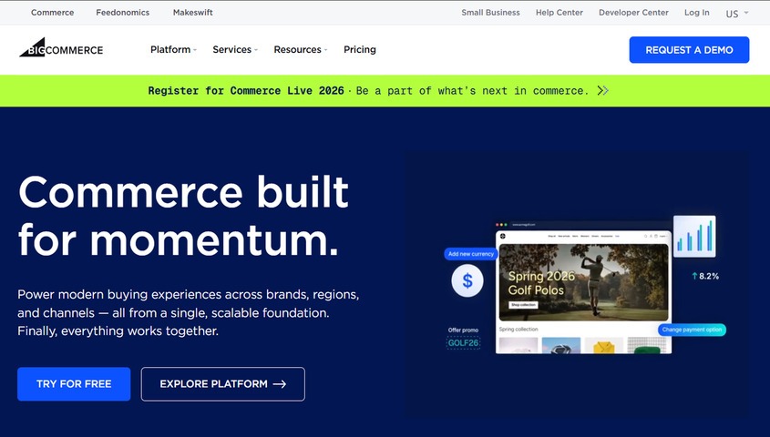Click the Add new currency label
Screen dimensions: 770x437
click(x=471, y=254)
